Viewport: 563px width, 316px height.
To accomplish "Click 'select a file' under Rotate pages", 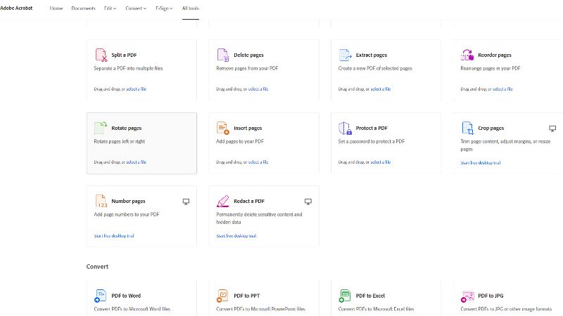I will tap(136, 162).
